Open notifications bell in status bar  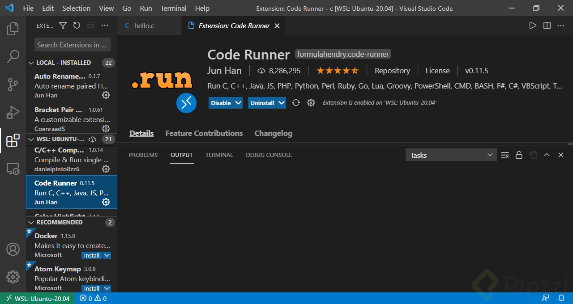561,298
